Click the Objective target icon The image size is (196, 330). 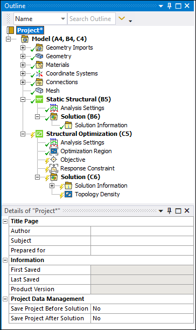coord(54,160)
